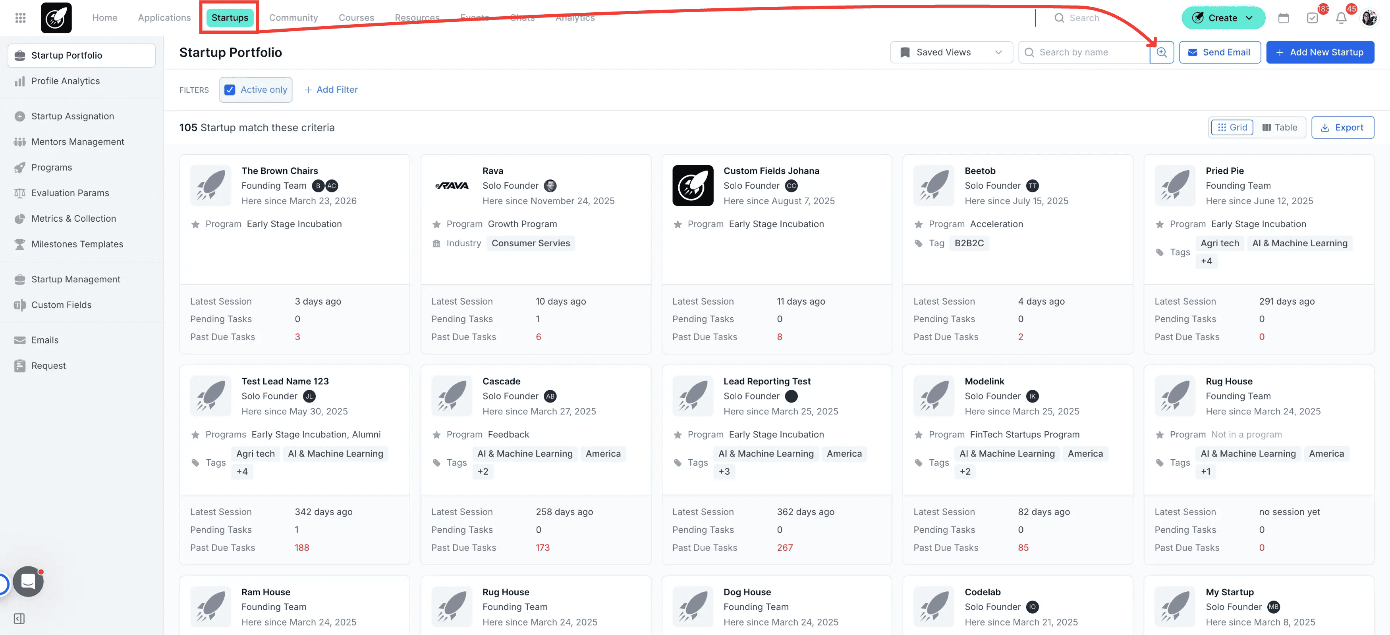Click the JL avatar on Test Lead Name 123
The height and width of the screenshot is (635, 1390).
(309, 396)
